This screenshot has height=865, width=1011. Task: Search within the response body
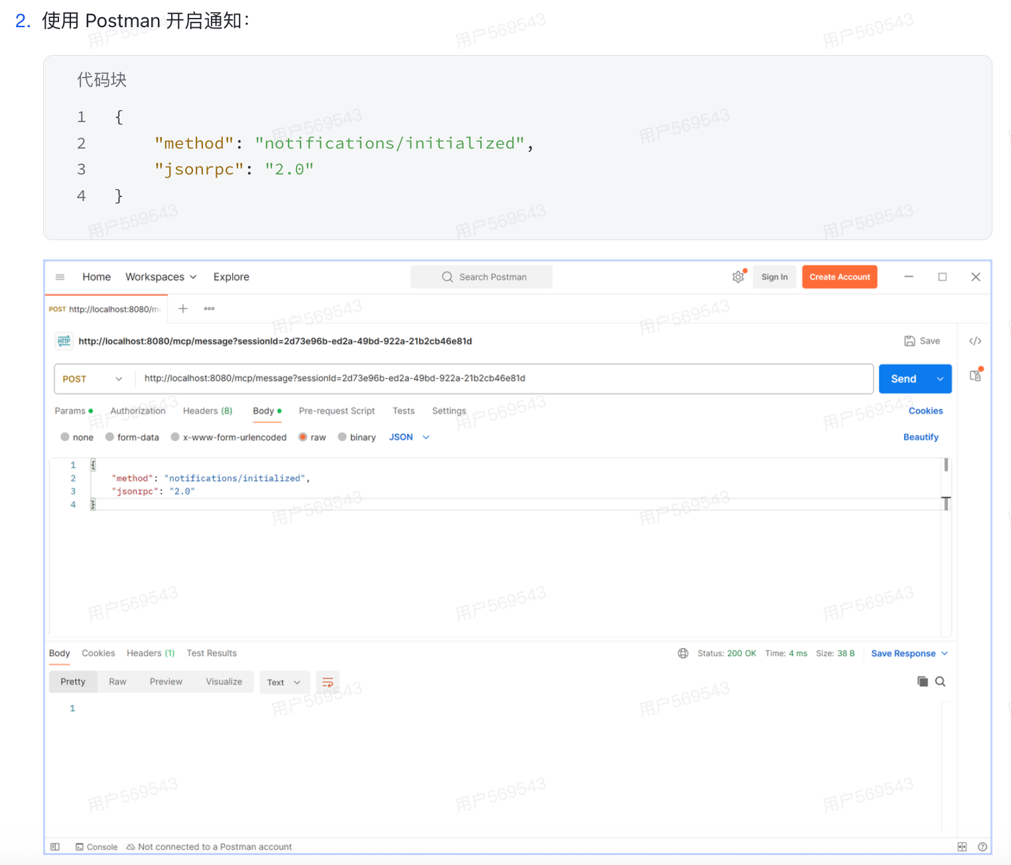(x=940, y=681)
